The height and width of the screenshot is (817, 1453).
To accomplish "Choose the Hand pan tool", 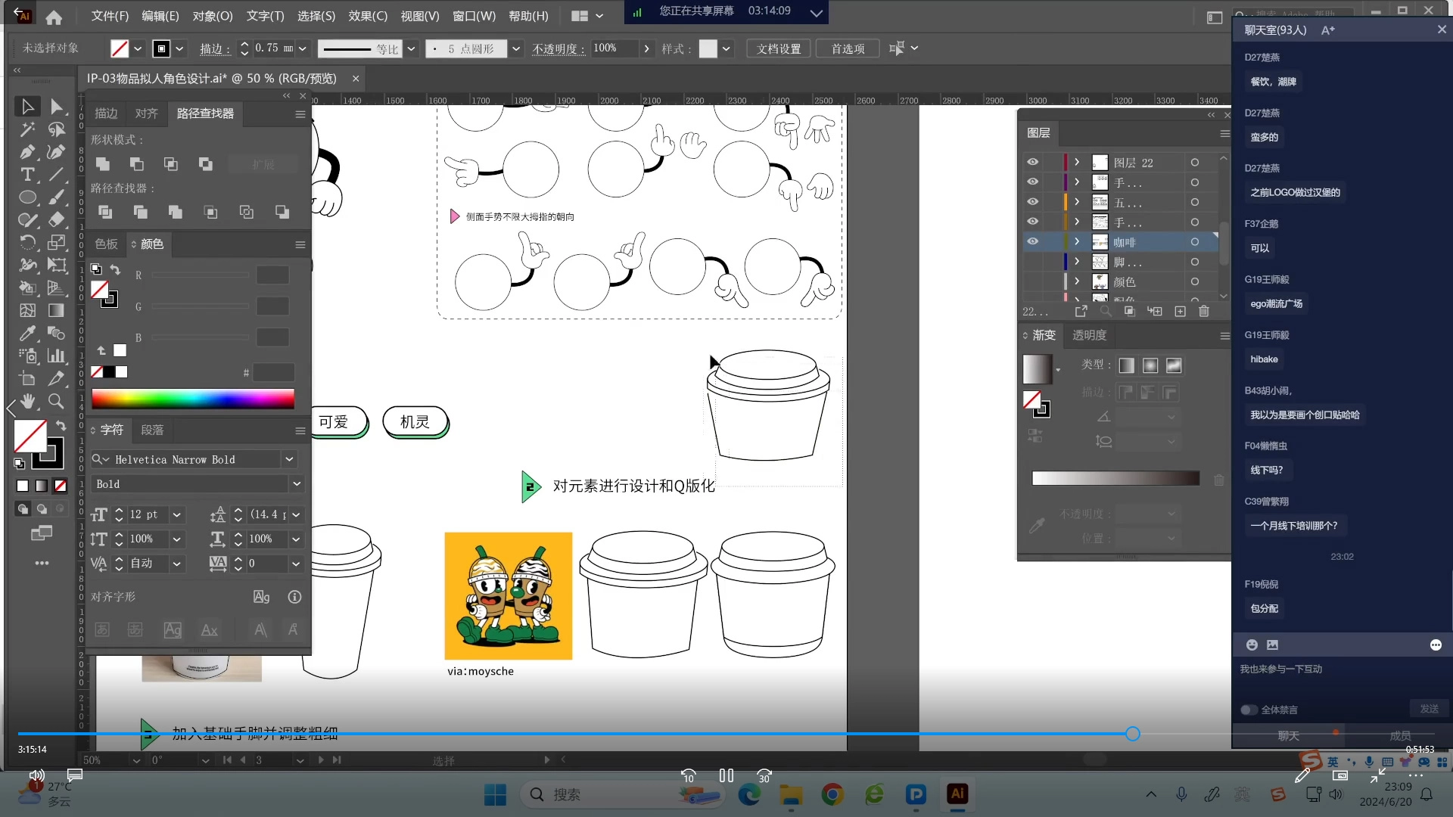I will 27,401.
